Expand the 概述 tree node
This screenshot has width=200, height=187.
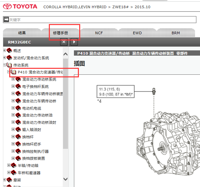click(4, 50)
